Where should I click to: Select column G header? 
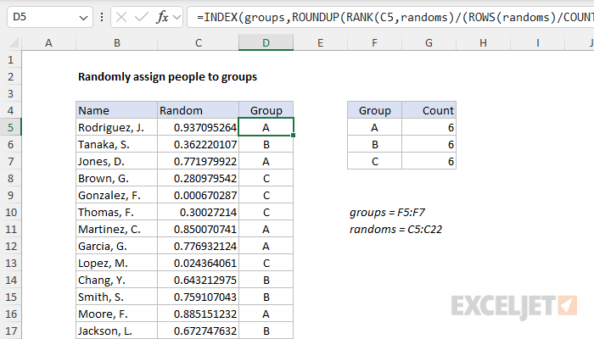pos(429,42)
